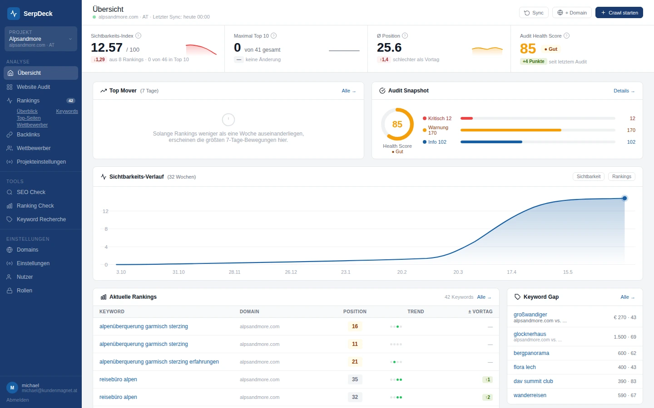This screenshot has width=654, height=408.
Task: Click the Keyword Recherche tag icon
Action: [x=10, y=219]
